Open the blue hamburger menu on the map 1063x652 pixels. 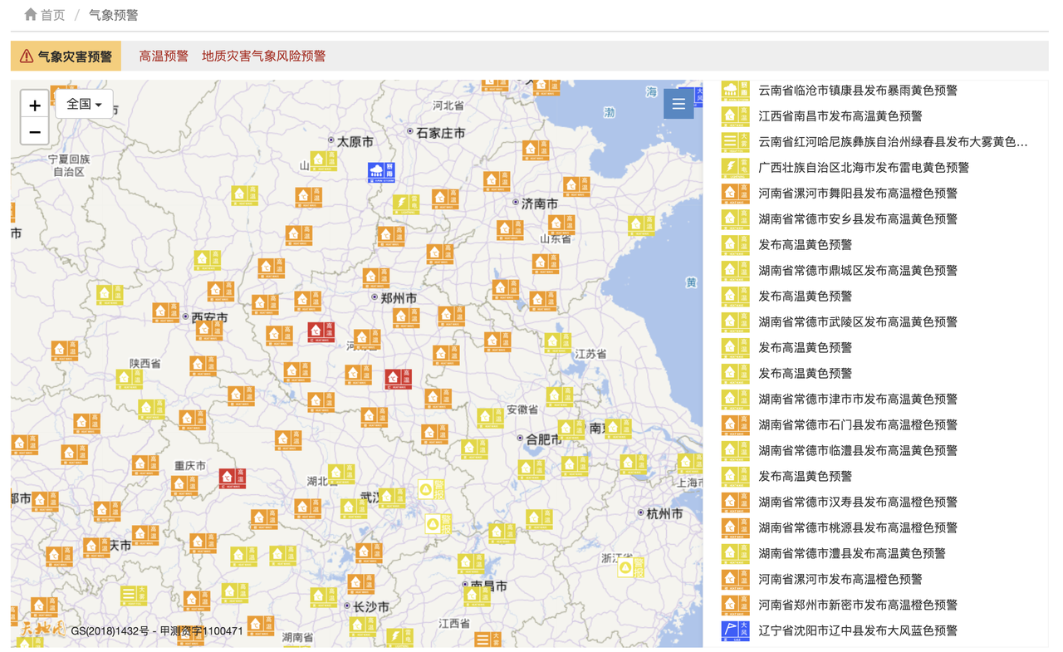[678, 104]
